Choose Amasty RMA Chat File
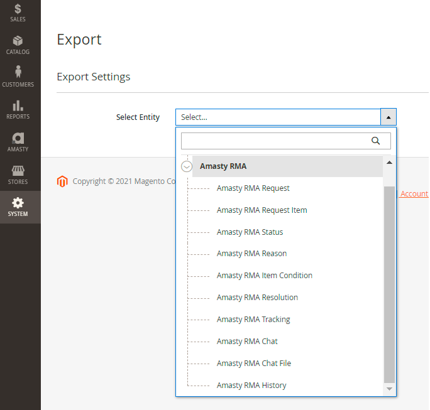 point(253,364)
